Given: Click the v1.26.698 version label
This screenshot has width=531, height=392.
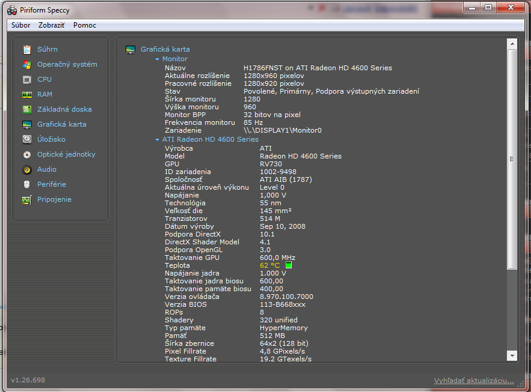Looking at the screenshot, I should click(x=28, y=380).
